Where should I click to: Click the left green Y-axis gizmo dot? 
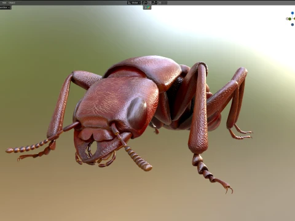tap(289, 19)
